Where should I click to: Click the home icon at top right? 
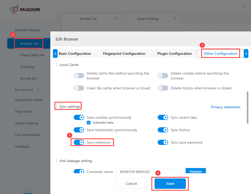point(243,5)
